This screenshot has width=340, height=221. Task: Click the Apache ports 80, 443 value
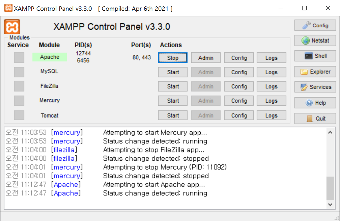142,58
